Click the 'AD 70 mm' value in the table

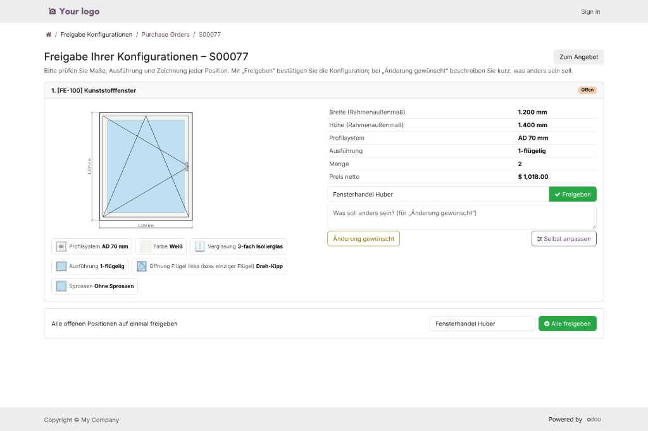(x=533, y=138)
